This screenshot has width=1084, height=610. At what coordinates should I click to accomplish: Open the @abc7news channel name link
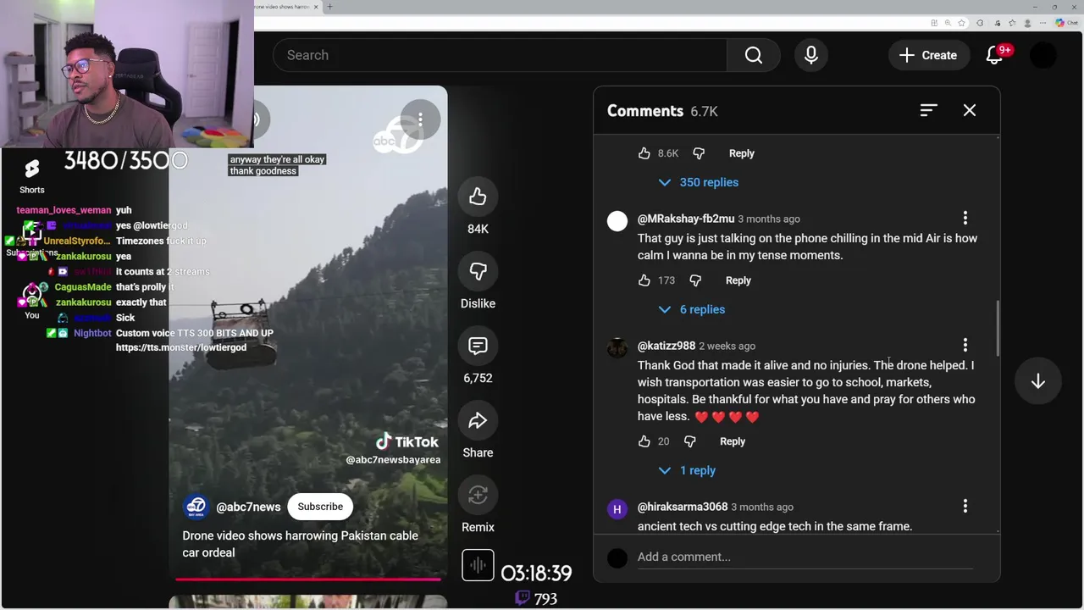pos(248,507)
